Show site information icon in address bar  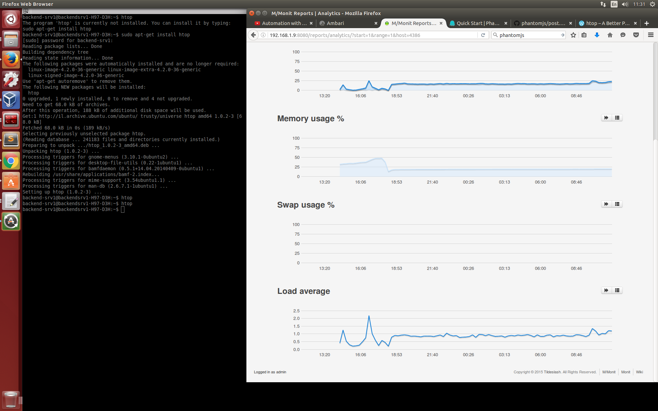click(x=263, y=35)
